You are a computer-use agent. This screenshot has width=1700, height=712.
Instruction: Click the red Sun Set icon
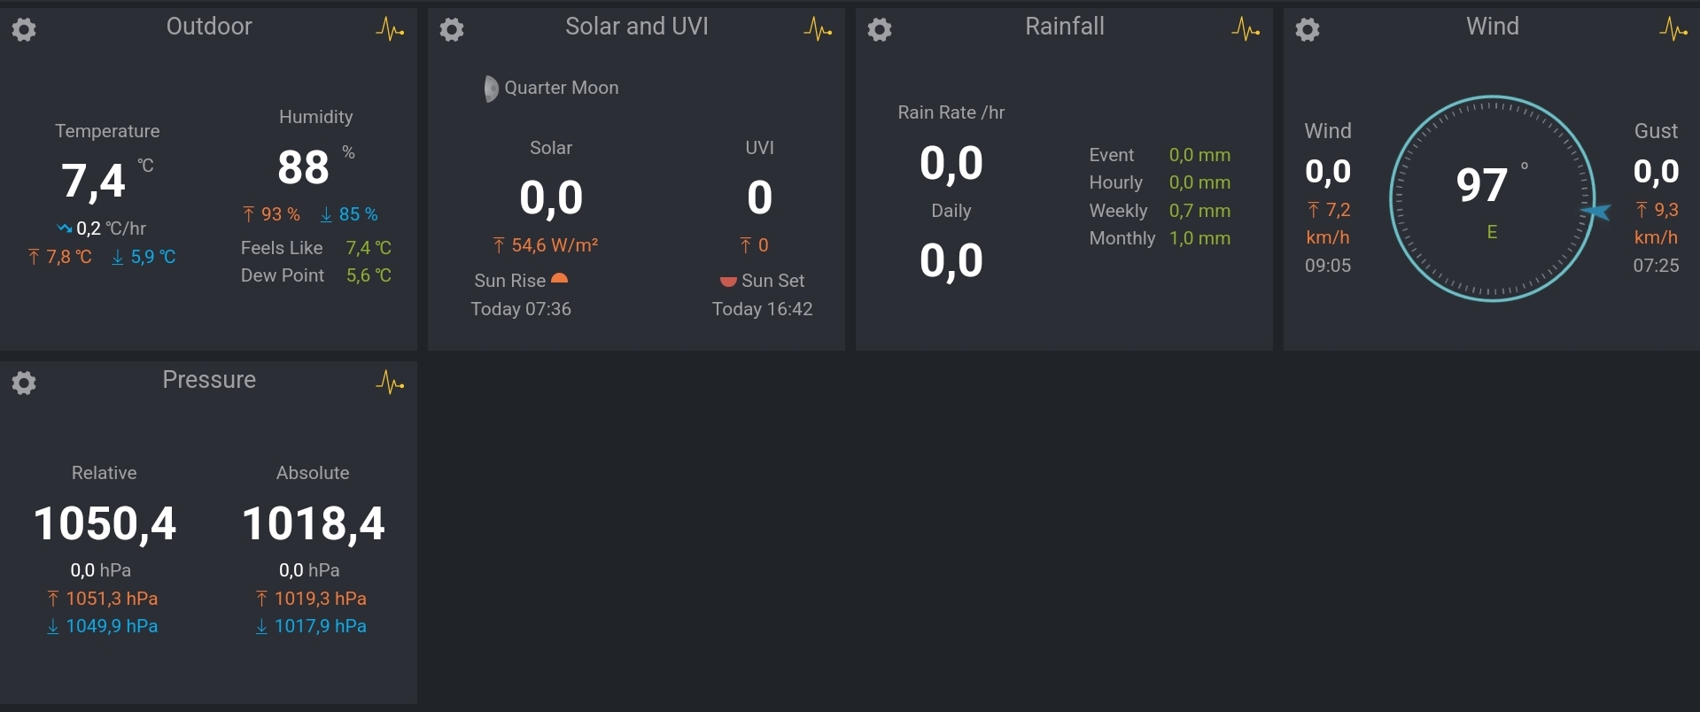coord(728,282)
